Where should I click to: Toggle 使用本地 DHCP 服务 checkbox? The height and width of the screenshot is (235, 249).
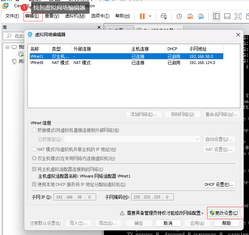[x=34, y=184]
